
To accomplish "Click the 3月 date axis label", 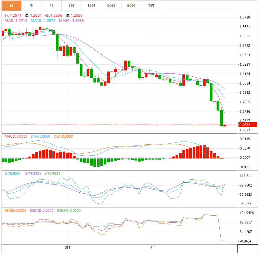I will pyautogui.click(x=67, y=248).
